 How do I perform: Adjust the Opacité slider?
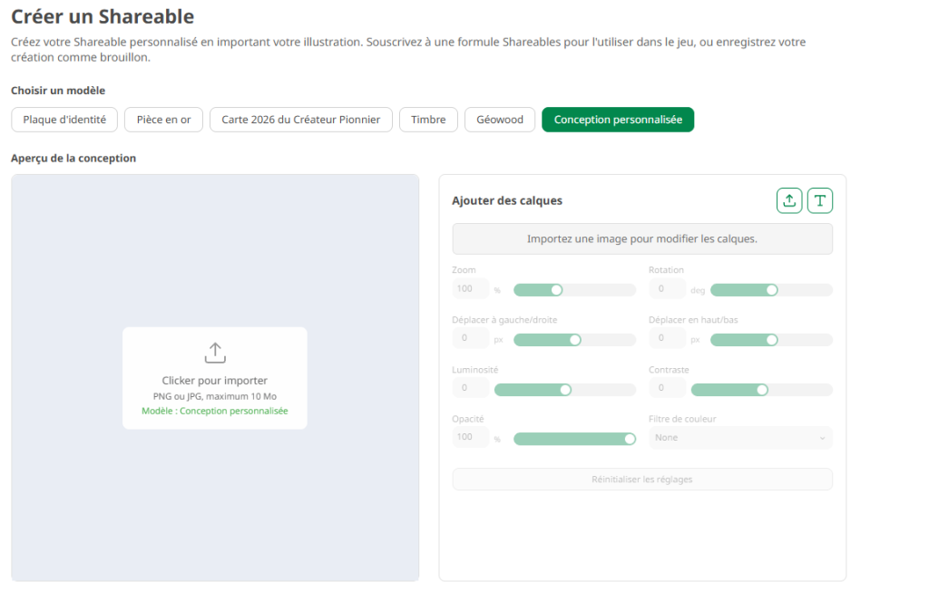pos(574,439)
